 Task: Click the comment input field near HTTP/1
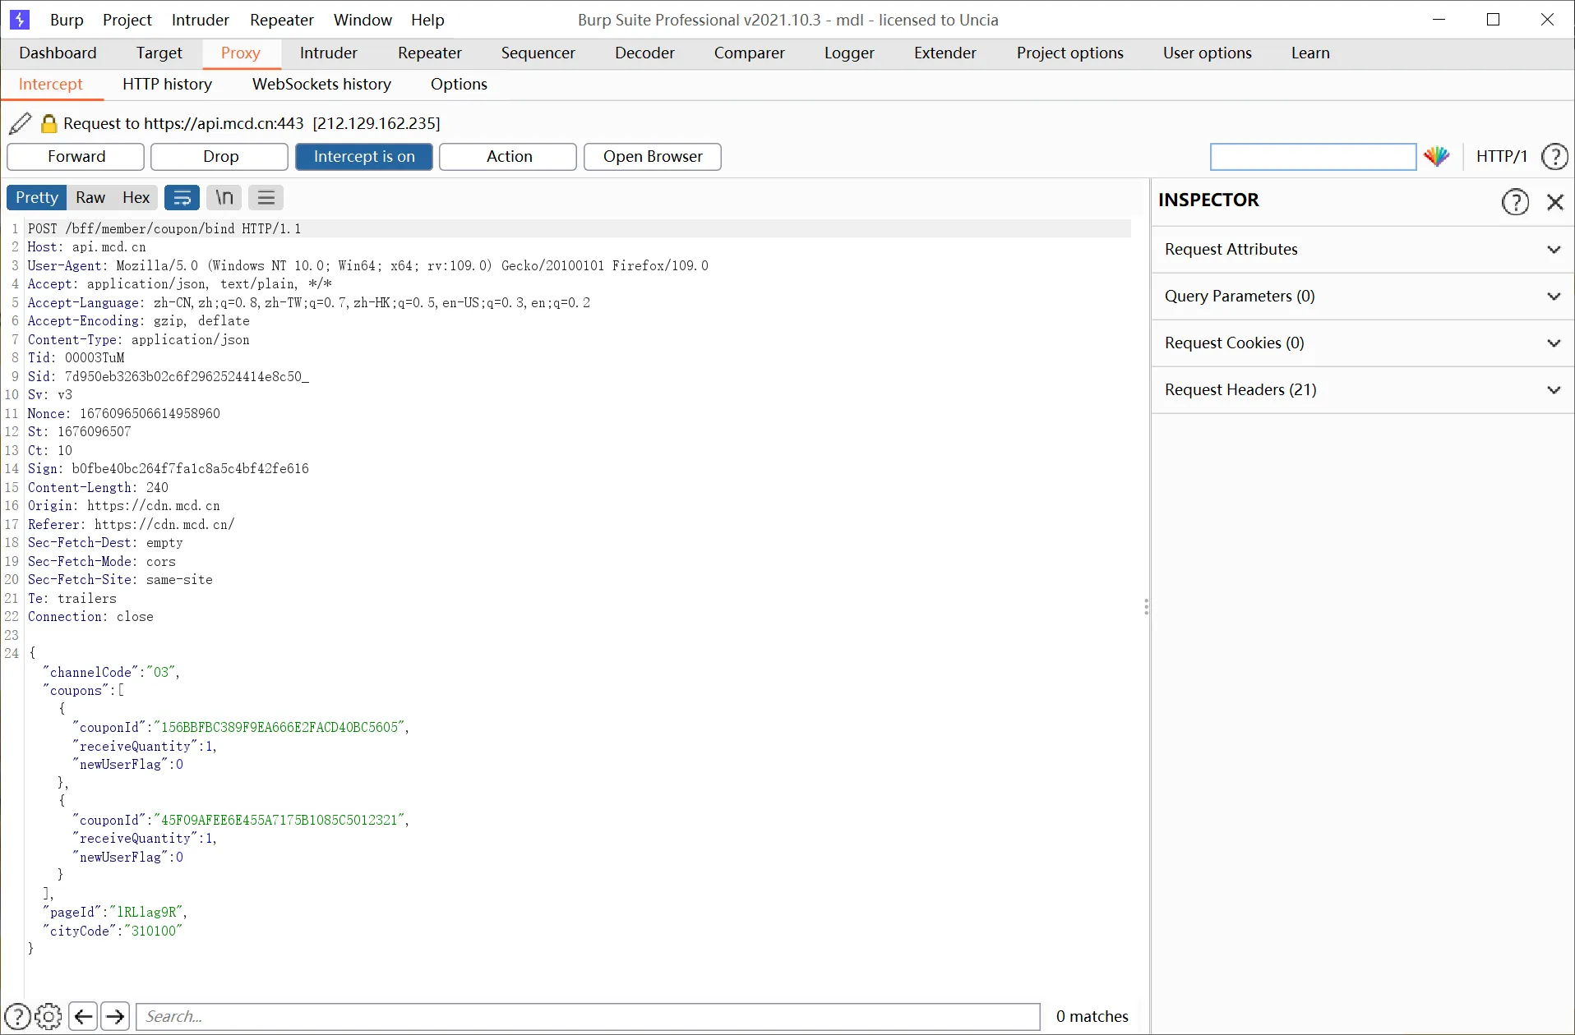[1313, 157]
